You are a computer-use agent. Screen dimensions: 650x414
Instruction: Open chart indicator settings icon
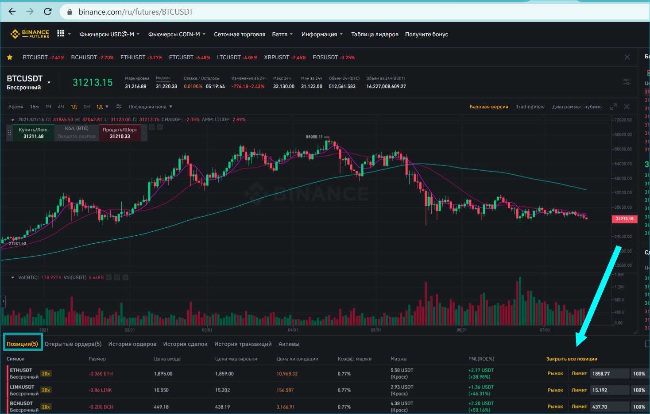(x=119, y=107)
